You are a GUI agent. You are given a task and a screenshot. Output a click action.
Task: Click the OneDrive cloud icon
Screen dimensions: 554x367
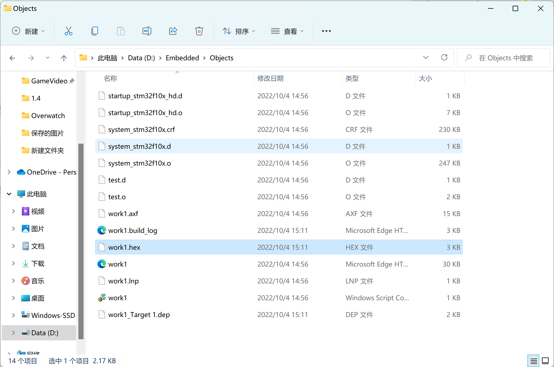click(21, 172)
